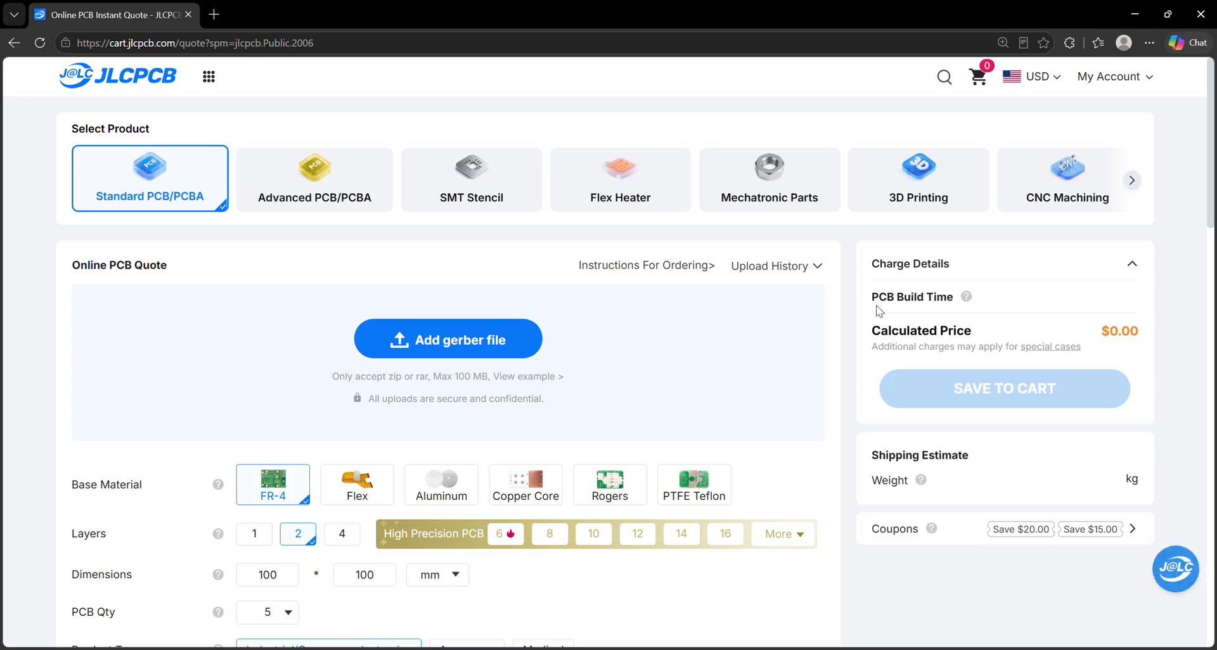This screenshot has width=1217, height=650.
Task: Choose 2 layers option
Action: point(298,534)
